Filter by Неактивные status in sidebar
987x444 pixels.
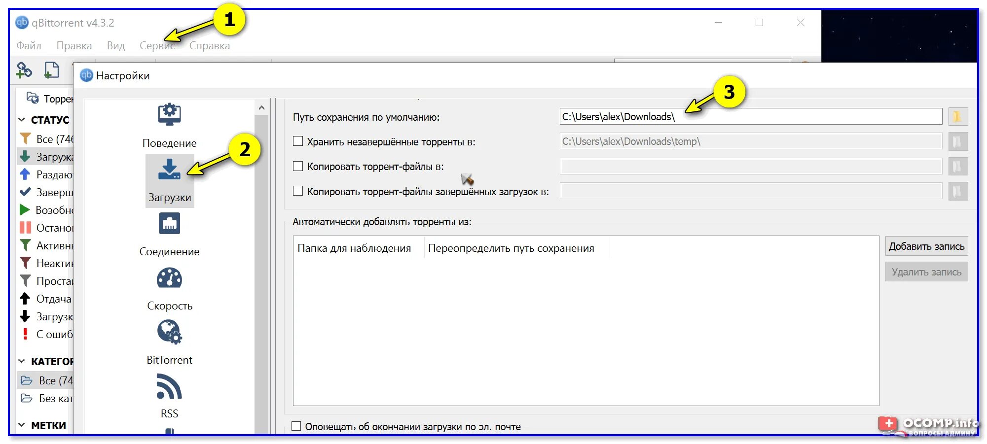pyautogui.click(x=46, y=263)
